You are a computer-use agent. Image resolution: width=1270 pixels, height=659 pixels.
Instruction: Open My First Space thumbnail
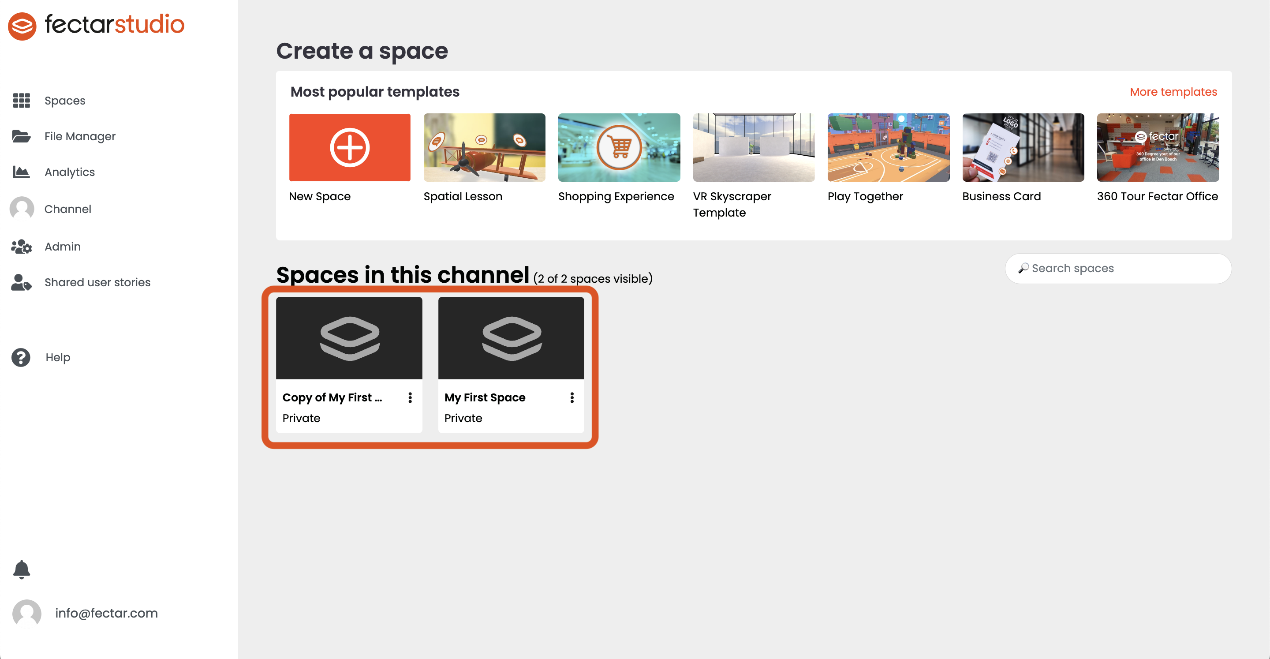pos(511,338)
